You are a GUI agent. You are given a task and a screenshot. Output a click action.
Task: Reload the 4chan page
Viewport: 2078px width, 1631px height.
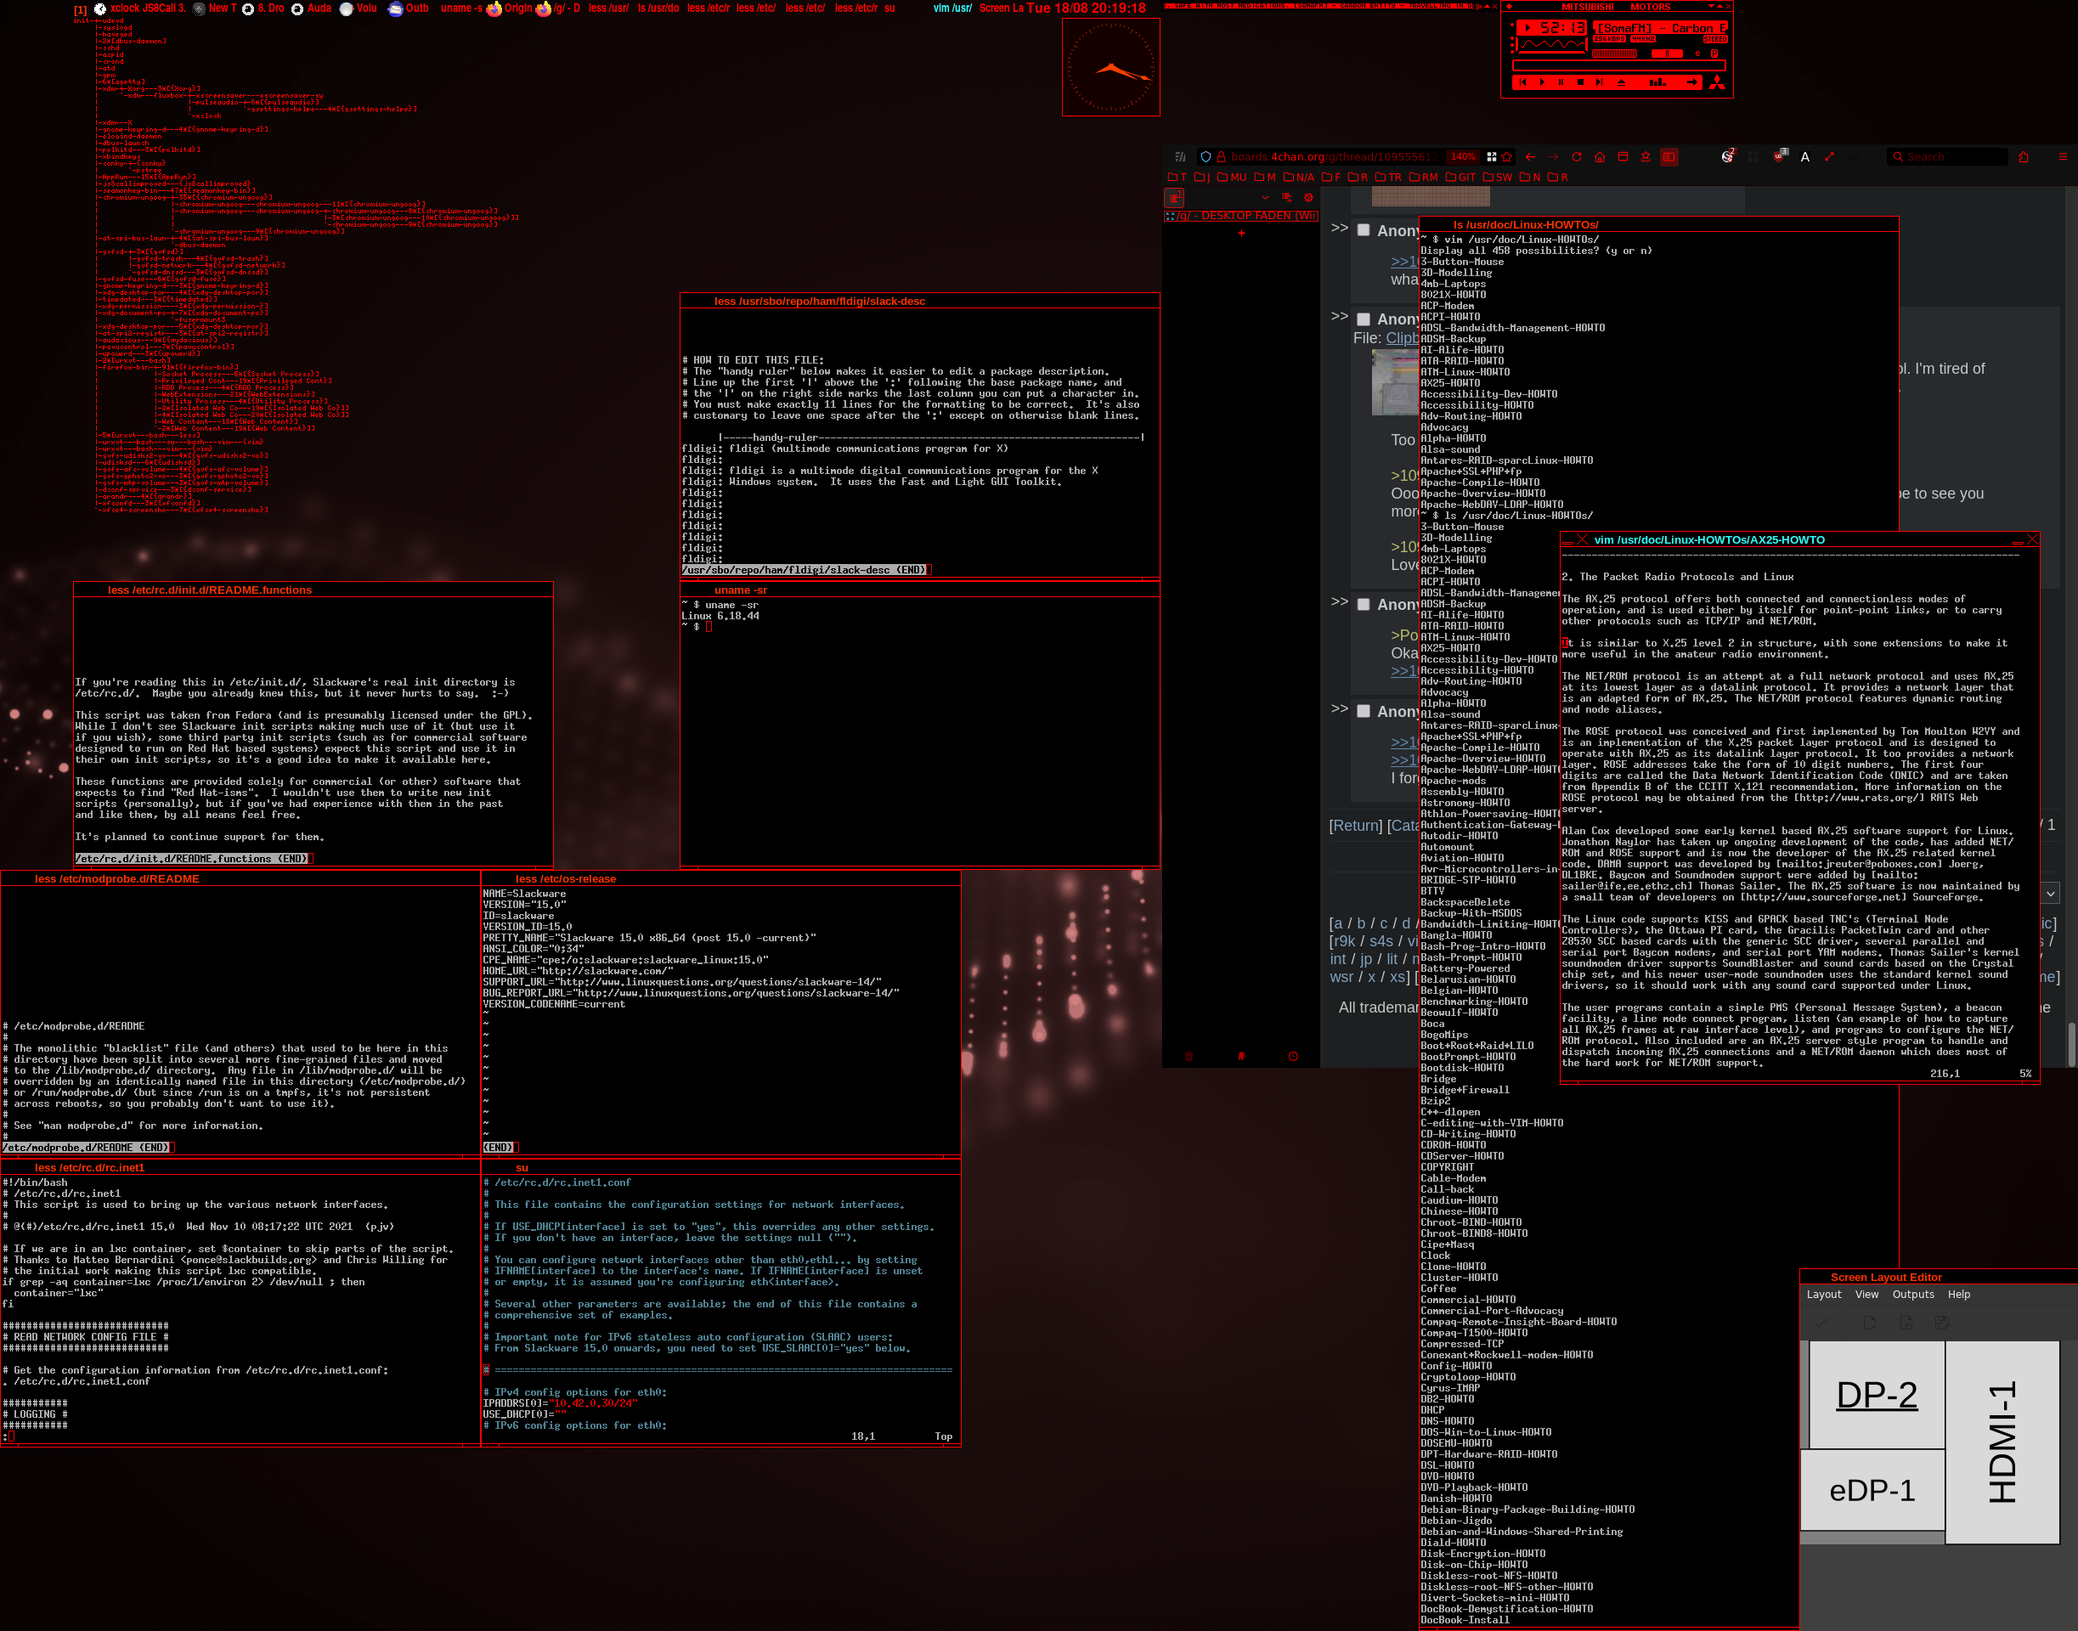point(1577,156)
